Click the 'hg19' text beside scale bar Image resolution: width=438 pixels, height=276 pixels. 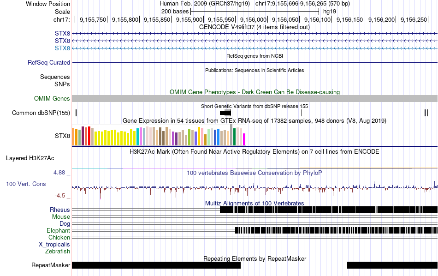click(x=330, y=12)
